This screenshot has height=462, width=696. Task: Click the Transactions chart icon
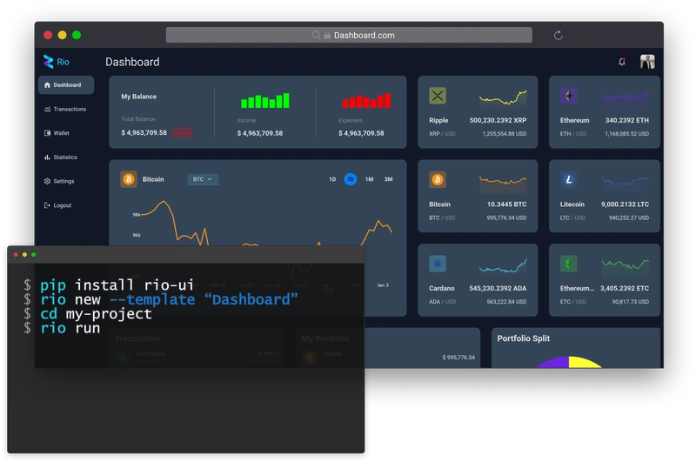[x=47, y=109]
